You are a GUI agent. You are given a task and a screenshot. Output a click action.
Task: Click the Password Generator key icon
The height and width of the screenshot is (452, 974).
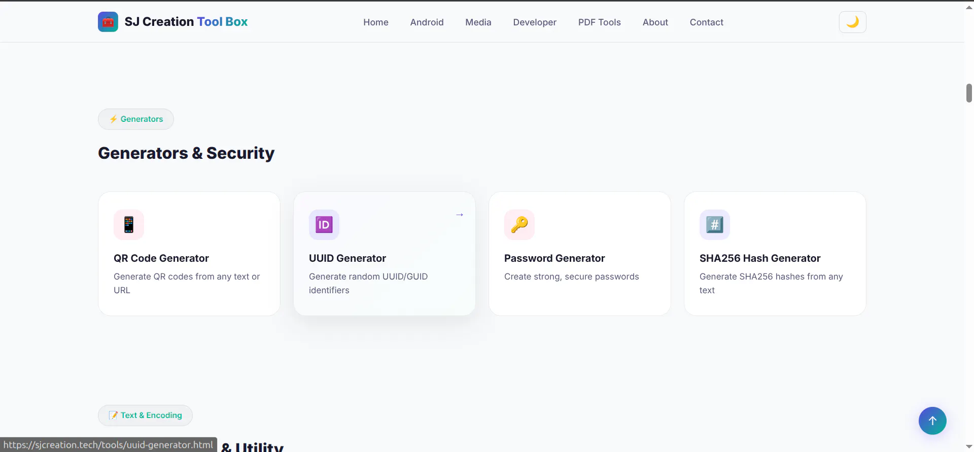tap(519, 225)
